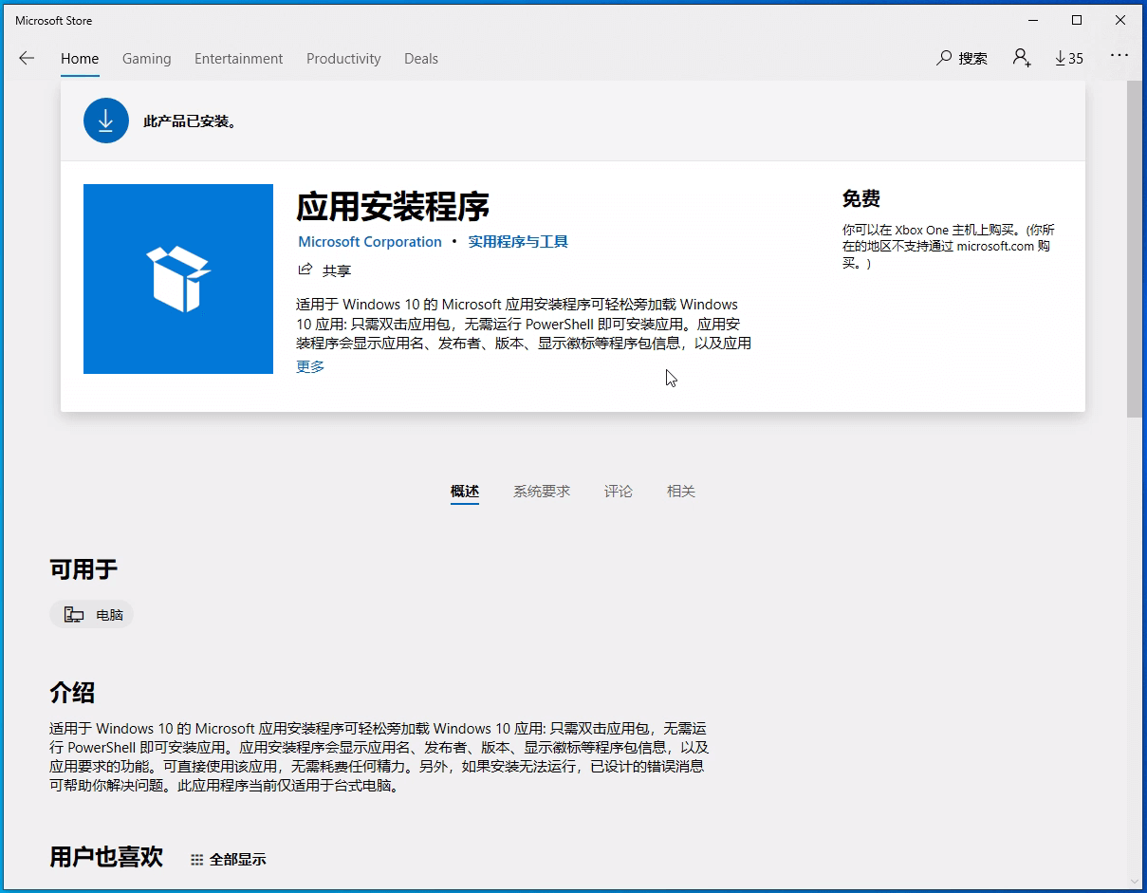Viewport: 1147px width, 893px height.
Task: Expand description with 更多 link
Action: [x=310, y=366]
